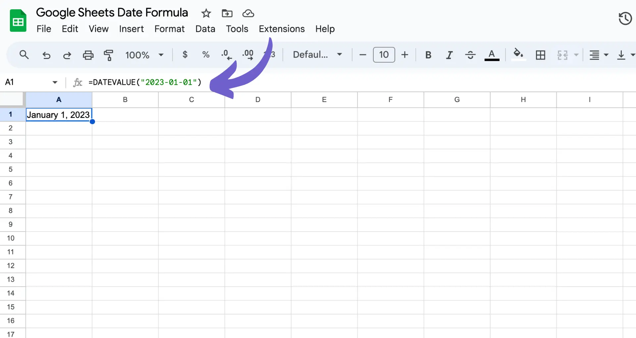Click the move to folder icon

[227, 13]
